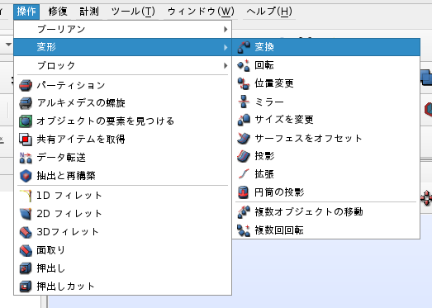The image size is (432, 308).
Task: Click the 複数回回転 icon
Action: click(244, 230)
